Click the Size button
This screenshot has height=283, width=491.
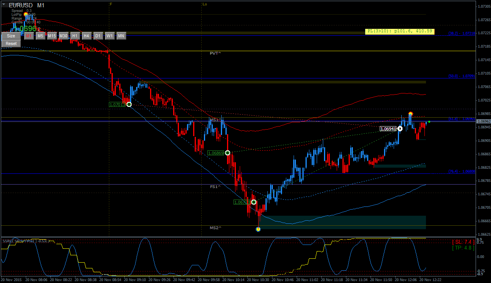click(x=11, y=36)
